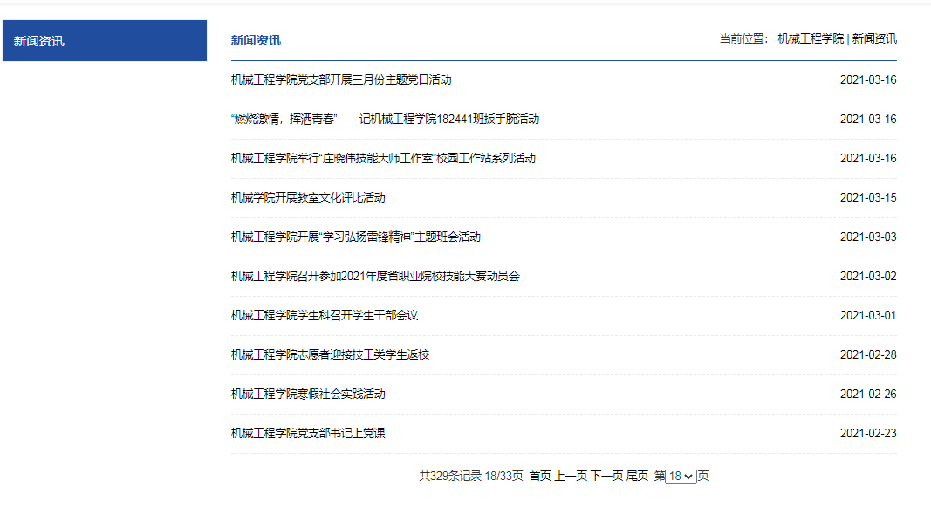Open article 机械工程学院寒假社会实践活动
Screen dimensions: 931x508
pyautogui.click(x=308, y=394)
